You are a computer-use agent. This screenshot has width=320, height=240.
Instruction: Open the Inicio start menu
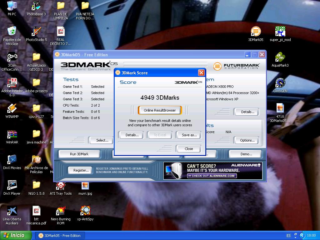point(16,235)
